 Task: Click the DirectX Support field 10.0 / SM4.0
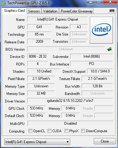(x=100, y=71)
